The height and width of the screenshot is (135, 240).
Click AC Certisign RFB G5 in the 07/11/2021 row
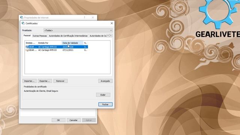(48, 50)
